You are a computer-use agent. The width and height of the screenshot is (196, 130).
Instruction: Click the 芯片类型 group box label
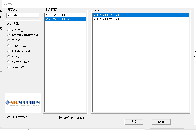coord(13,24)
